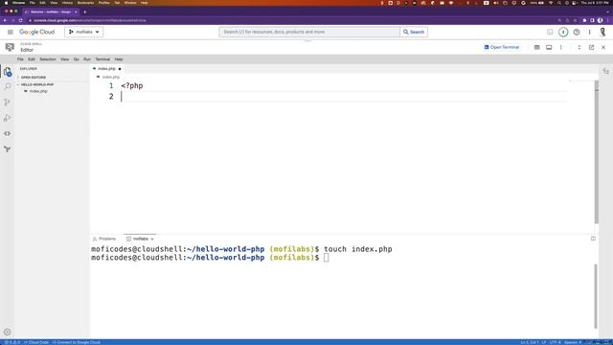The height and width of the screenshot is (345, 613).
Task: Toggle the Cloud Shell layout columns icon
Action: click(536, 47)
